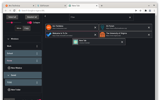Open options menu for School window
Screen dimensions: 160x100
[37, 53]
